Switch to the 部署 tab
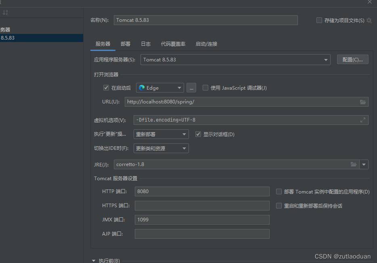 coord(126,44)
